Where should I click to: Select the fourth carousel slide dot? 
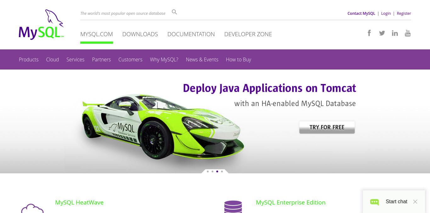pyautogui.click(x=222, y=171)
